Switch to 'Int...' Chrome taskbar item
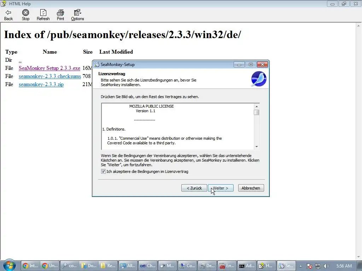 tap(30, 266)
